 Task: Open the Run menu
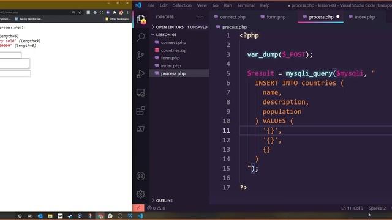click(228, 5)
